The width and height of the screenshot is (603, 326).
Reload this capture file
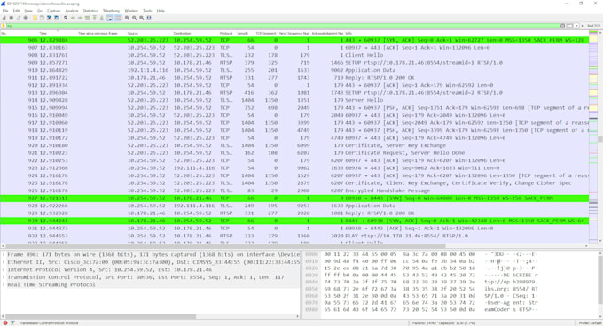point(57,18)
